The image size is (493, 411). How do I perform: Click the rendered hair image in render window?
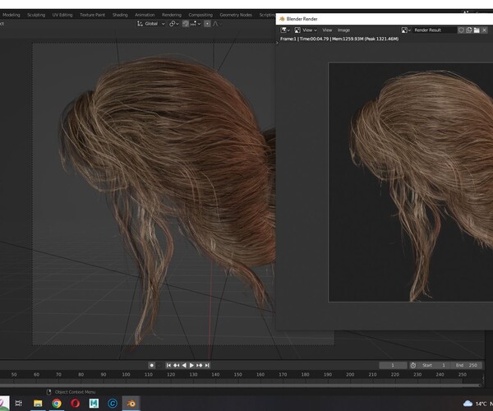coord(411,182)
